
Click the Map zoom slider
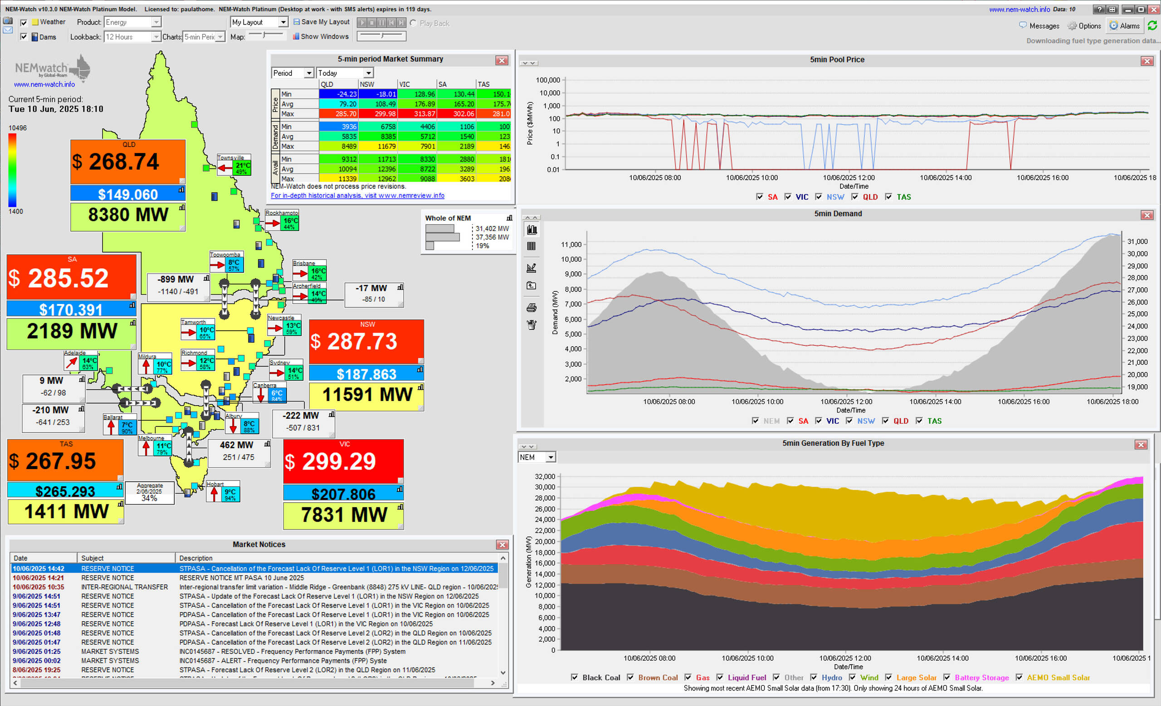[x=266, y=35]
